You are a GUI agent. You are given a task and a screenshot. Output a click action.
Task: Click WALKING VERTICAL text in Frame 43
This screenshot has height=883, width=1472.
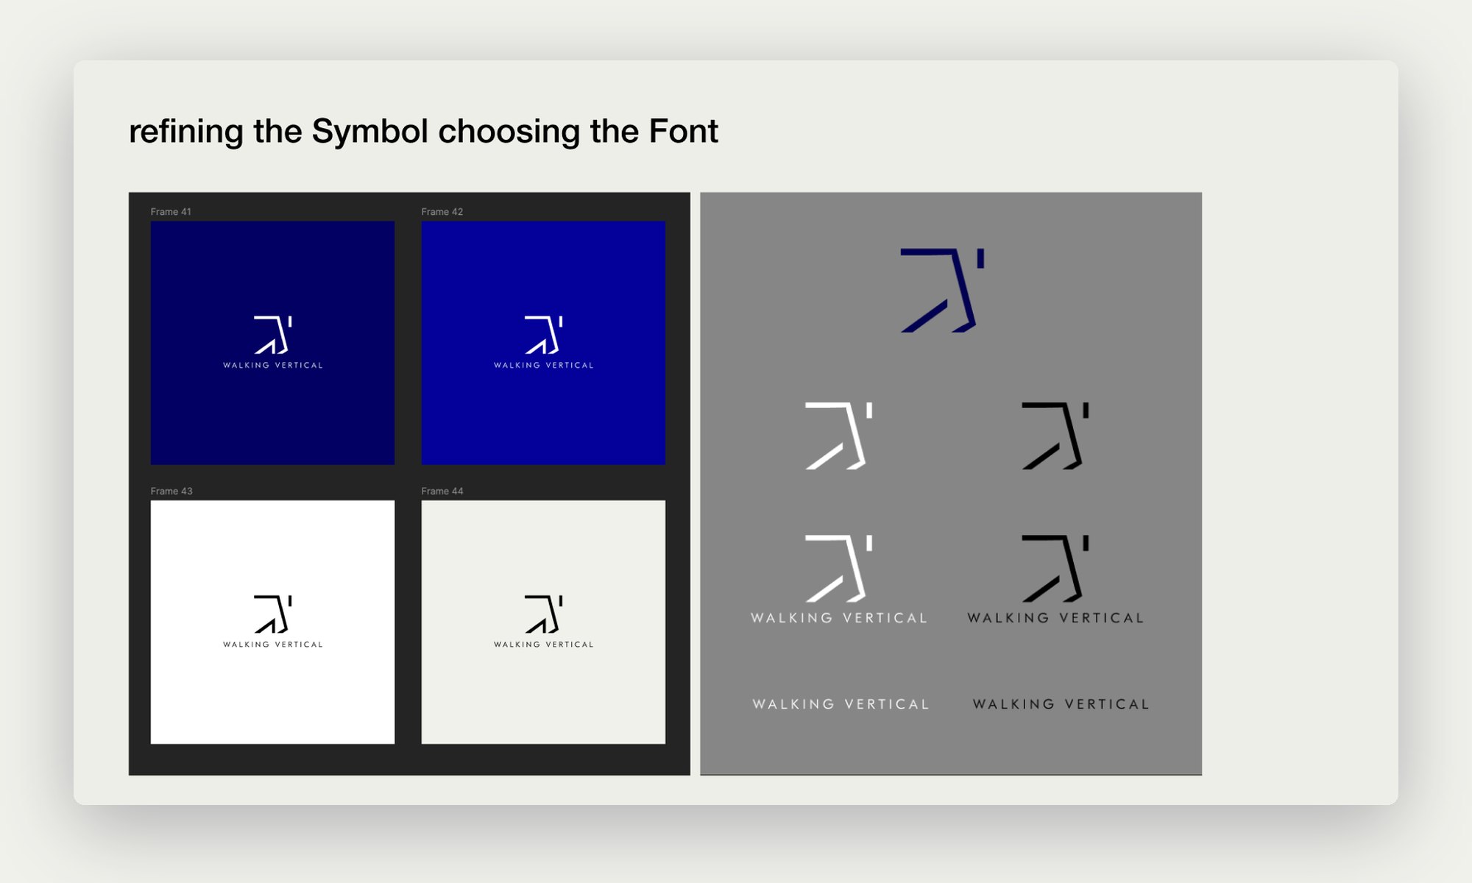point(273,645)
